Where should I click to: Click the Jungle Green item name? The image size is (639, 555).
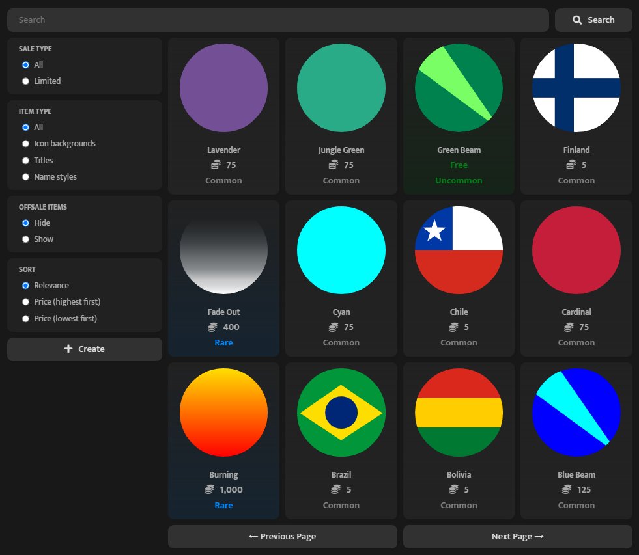pos(341,150)
